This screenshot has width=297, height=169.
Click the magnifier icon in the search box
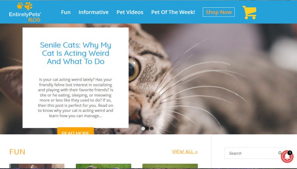[280, 153]
